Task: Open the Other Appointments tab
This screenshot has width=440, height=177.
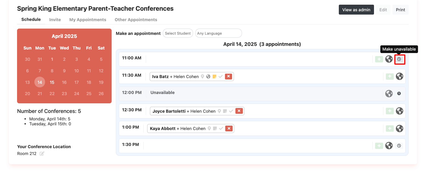Action: click(x=136, y=20)
